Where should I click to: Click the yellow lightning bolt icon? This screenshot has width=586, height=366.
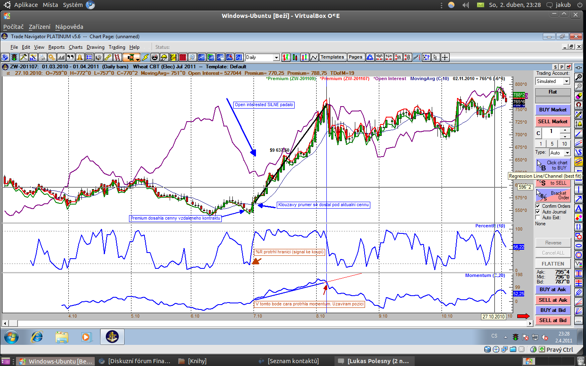145,57
